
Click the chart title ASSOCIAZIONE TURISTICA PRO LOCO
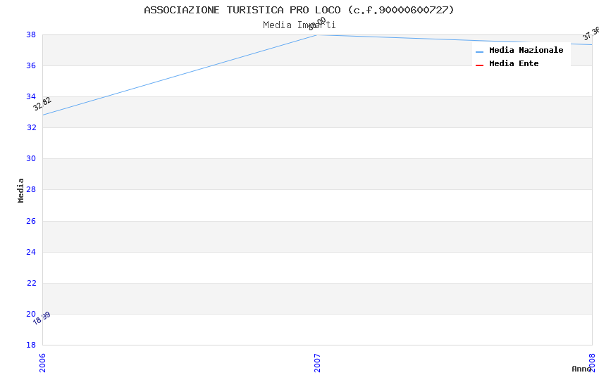tap(299, 10)
